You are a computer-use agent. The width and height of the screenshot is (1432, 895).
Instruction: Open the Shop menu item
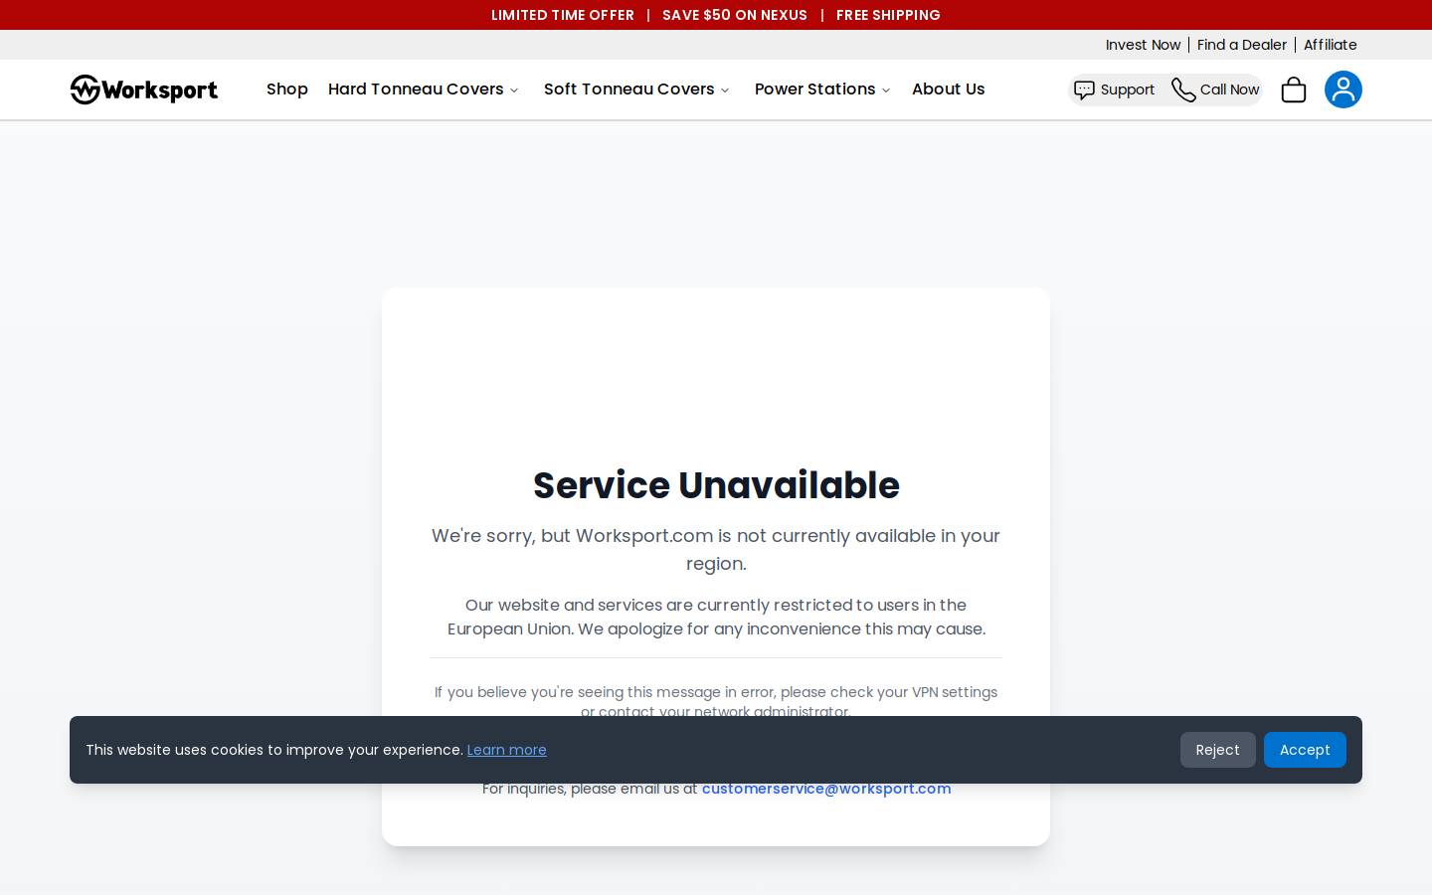pos(287,89)
